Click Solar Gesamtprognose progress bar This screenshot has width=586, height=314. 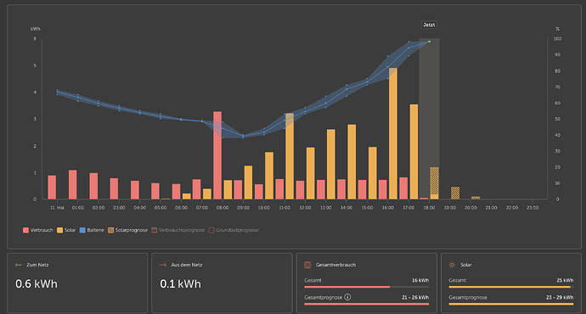click(511, 305)
